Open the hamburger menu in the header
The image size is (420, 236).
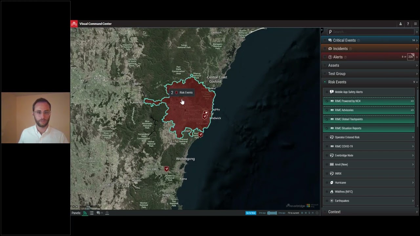click(415, 24)
